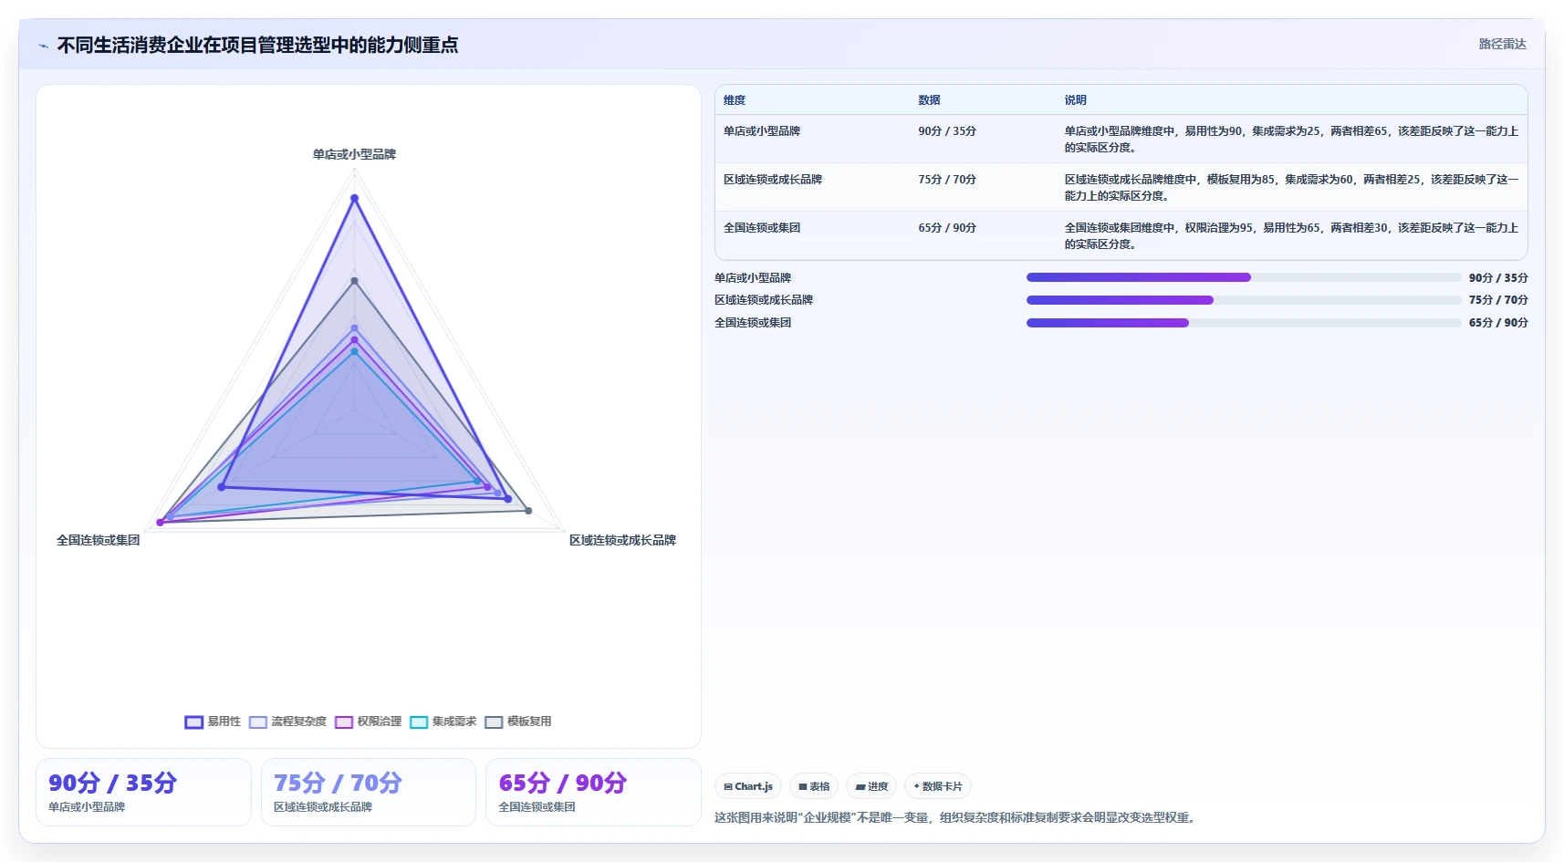
Task: Click the small icon before the dashboard title
Action: [x=43, y=46]
